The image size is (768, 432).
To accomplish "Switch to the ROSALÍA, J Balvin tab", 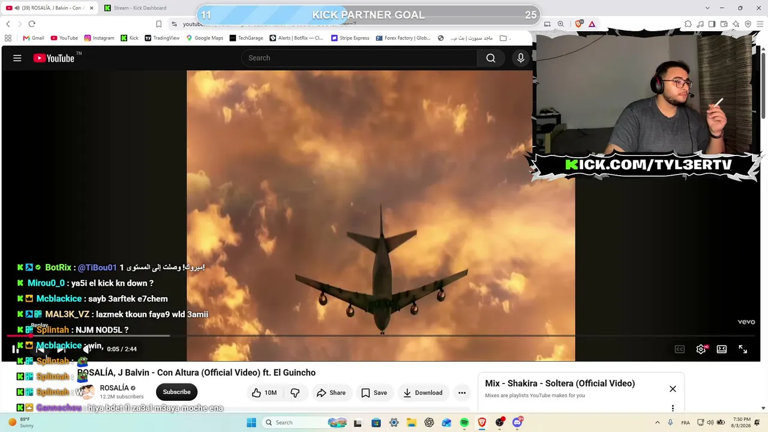I will (48, 8).
